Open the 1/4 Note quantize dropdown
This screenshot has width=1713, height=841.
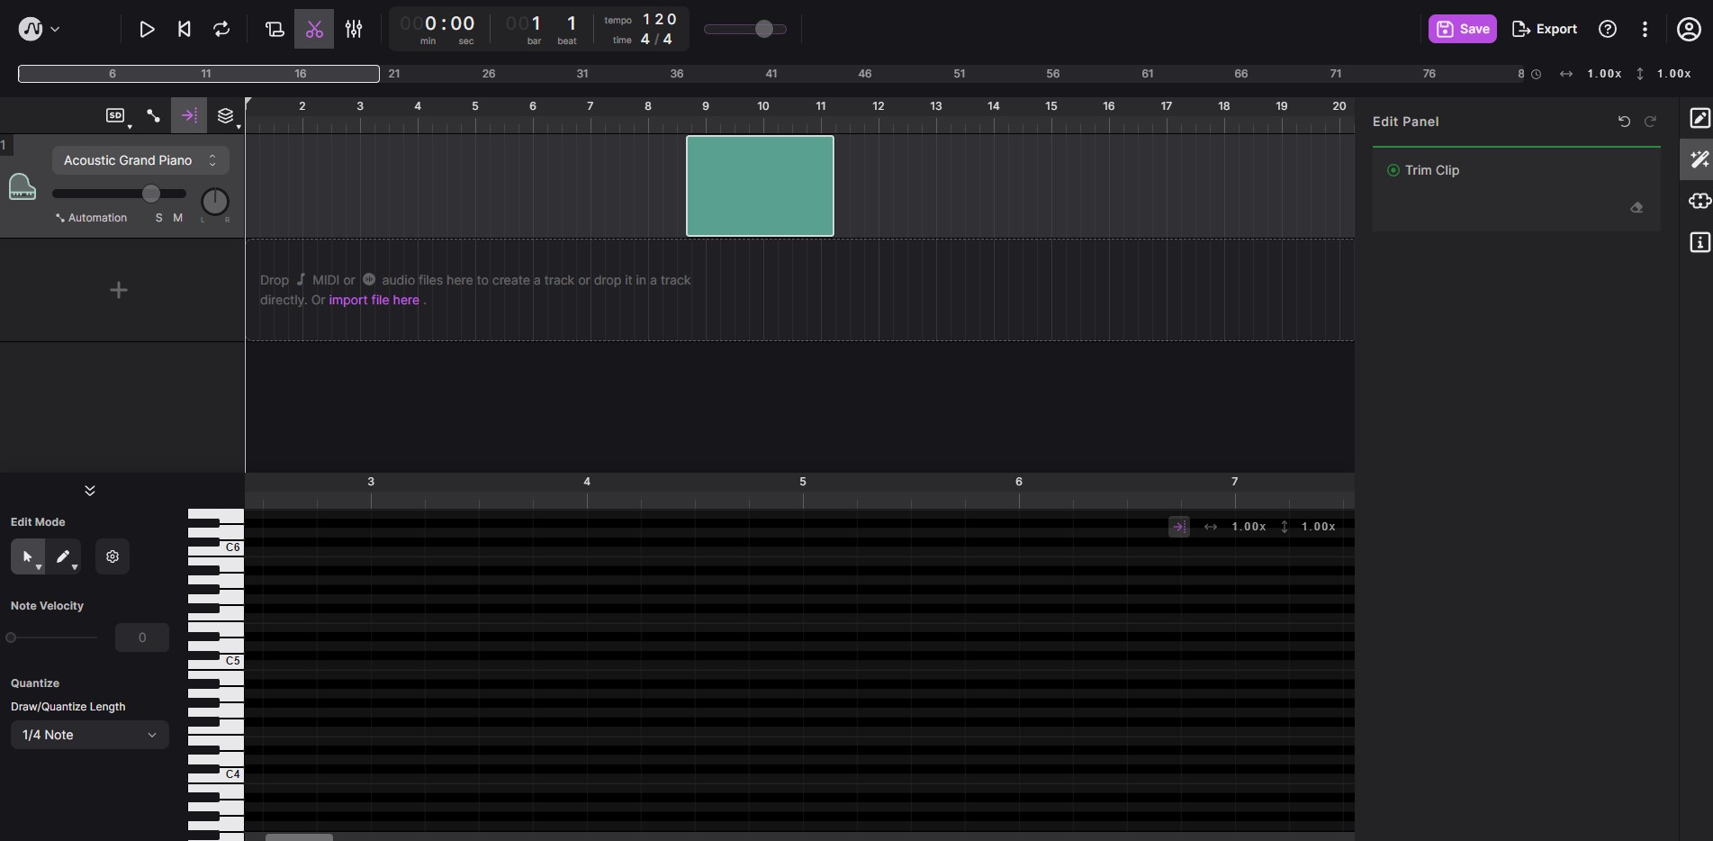90,735
